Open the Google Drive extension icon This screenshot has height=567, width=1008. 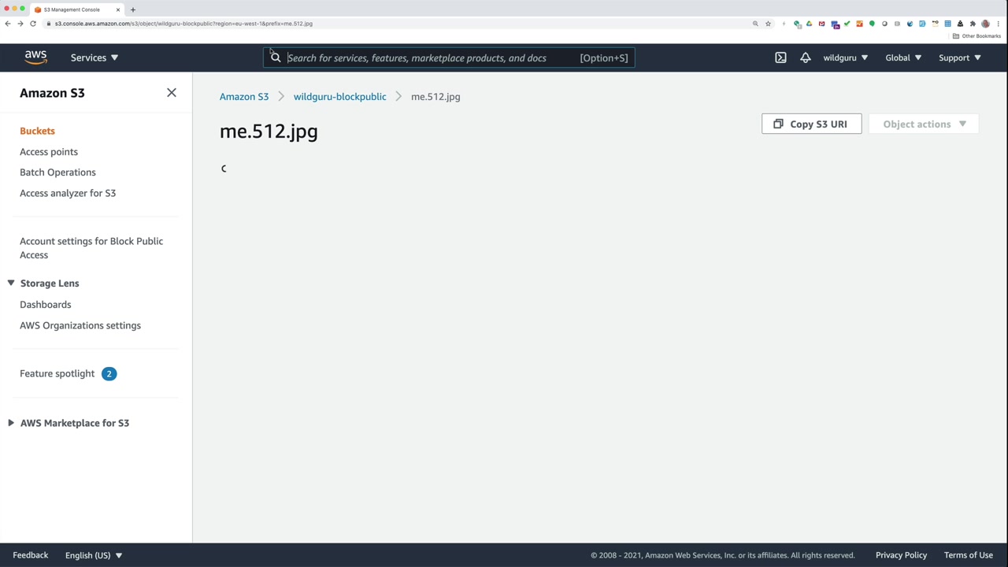[809, 24]
